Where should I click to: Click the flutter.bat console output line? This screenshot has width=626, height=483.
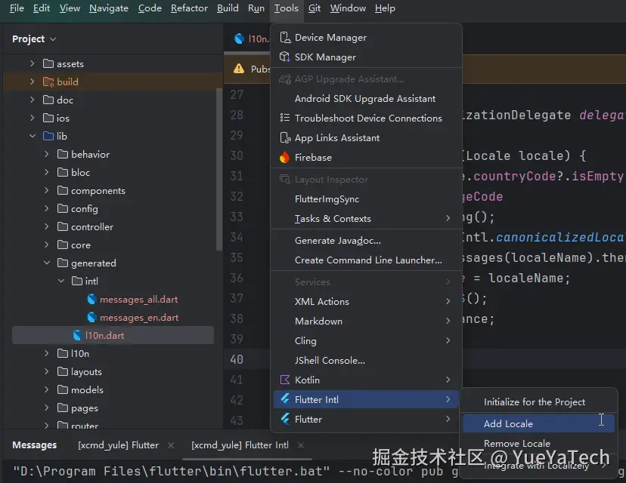pos(236,472)
